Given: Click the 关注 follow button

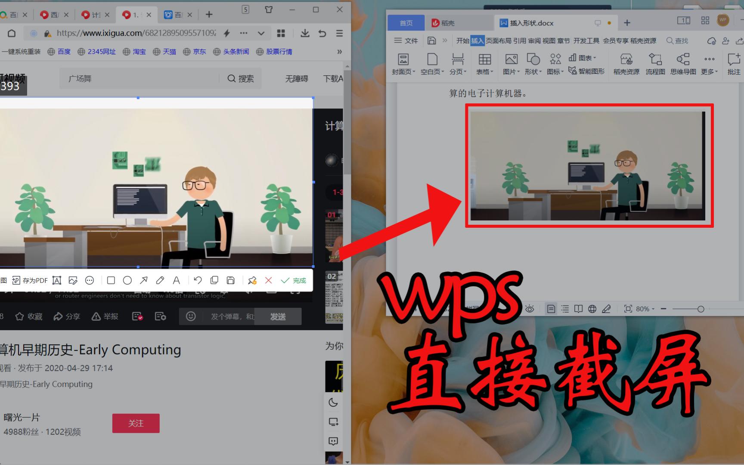Looking at the screenshot, I should pos(136,423).
